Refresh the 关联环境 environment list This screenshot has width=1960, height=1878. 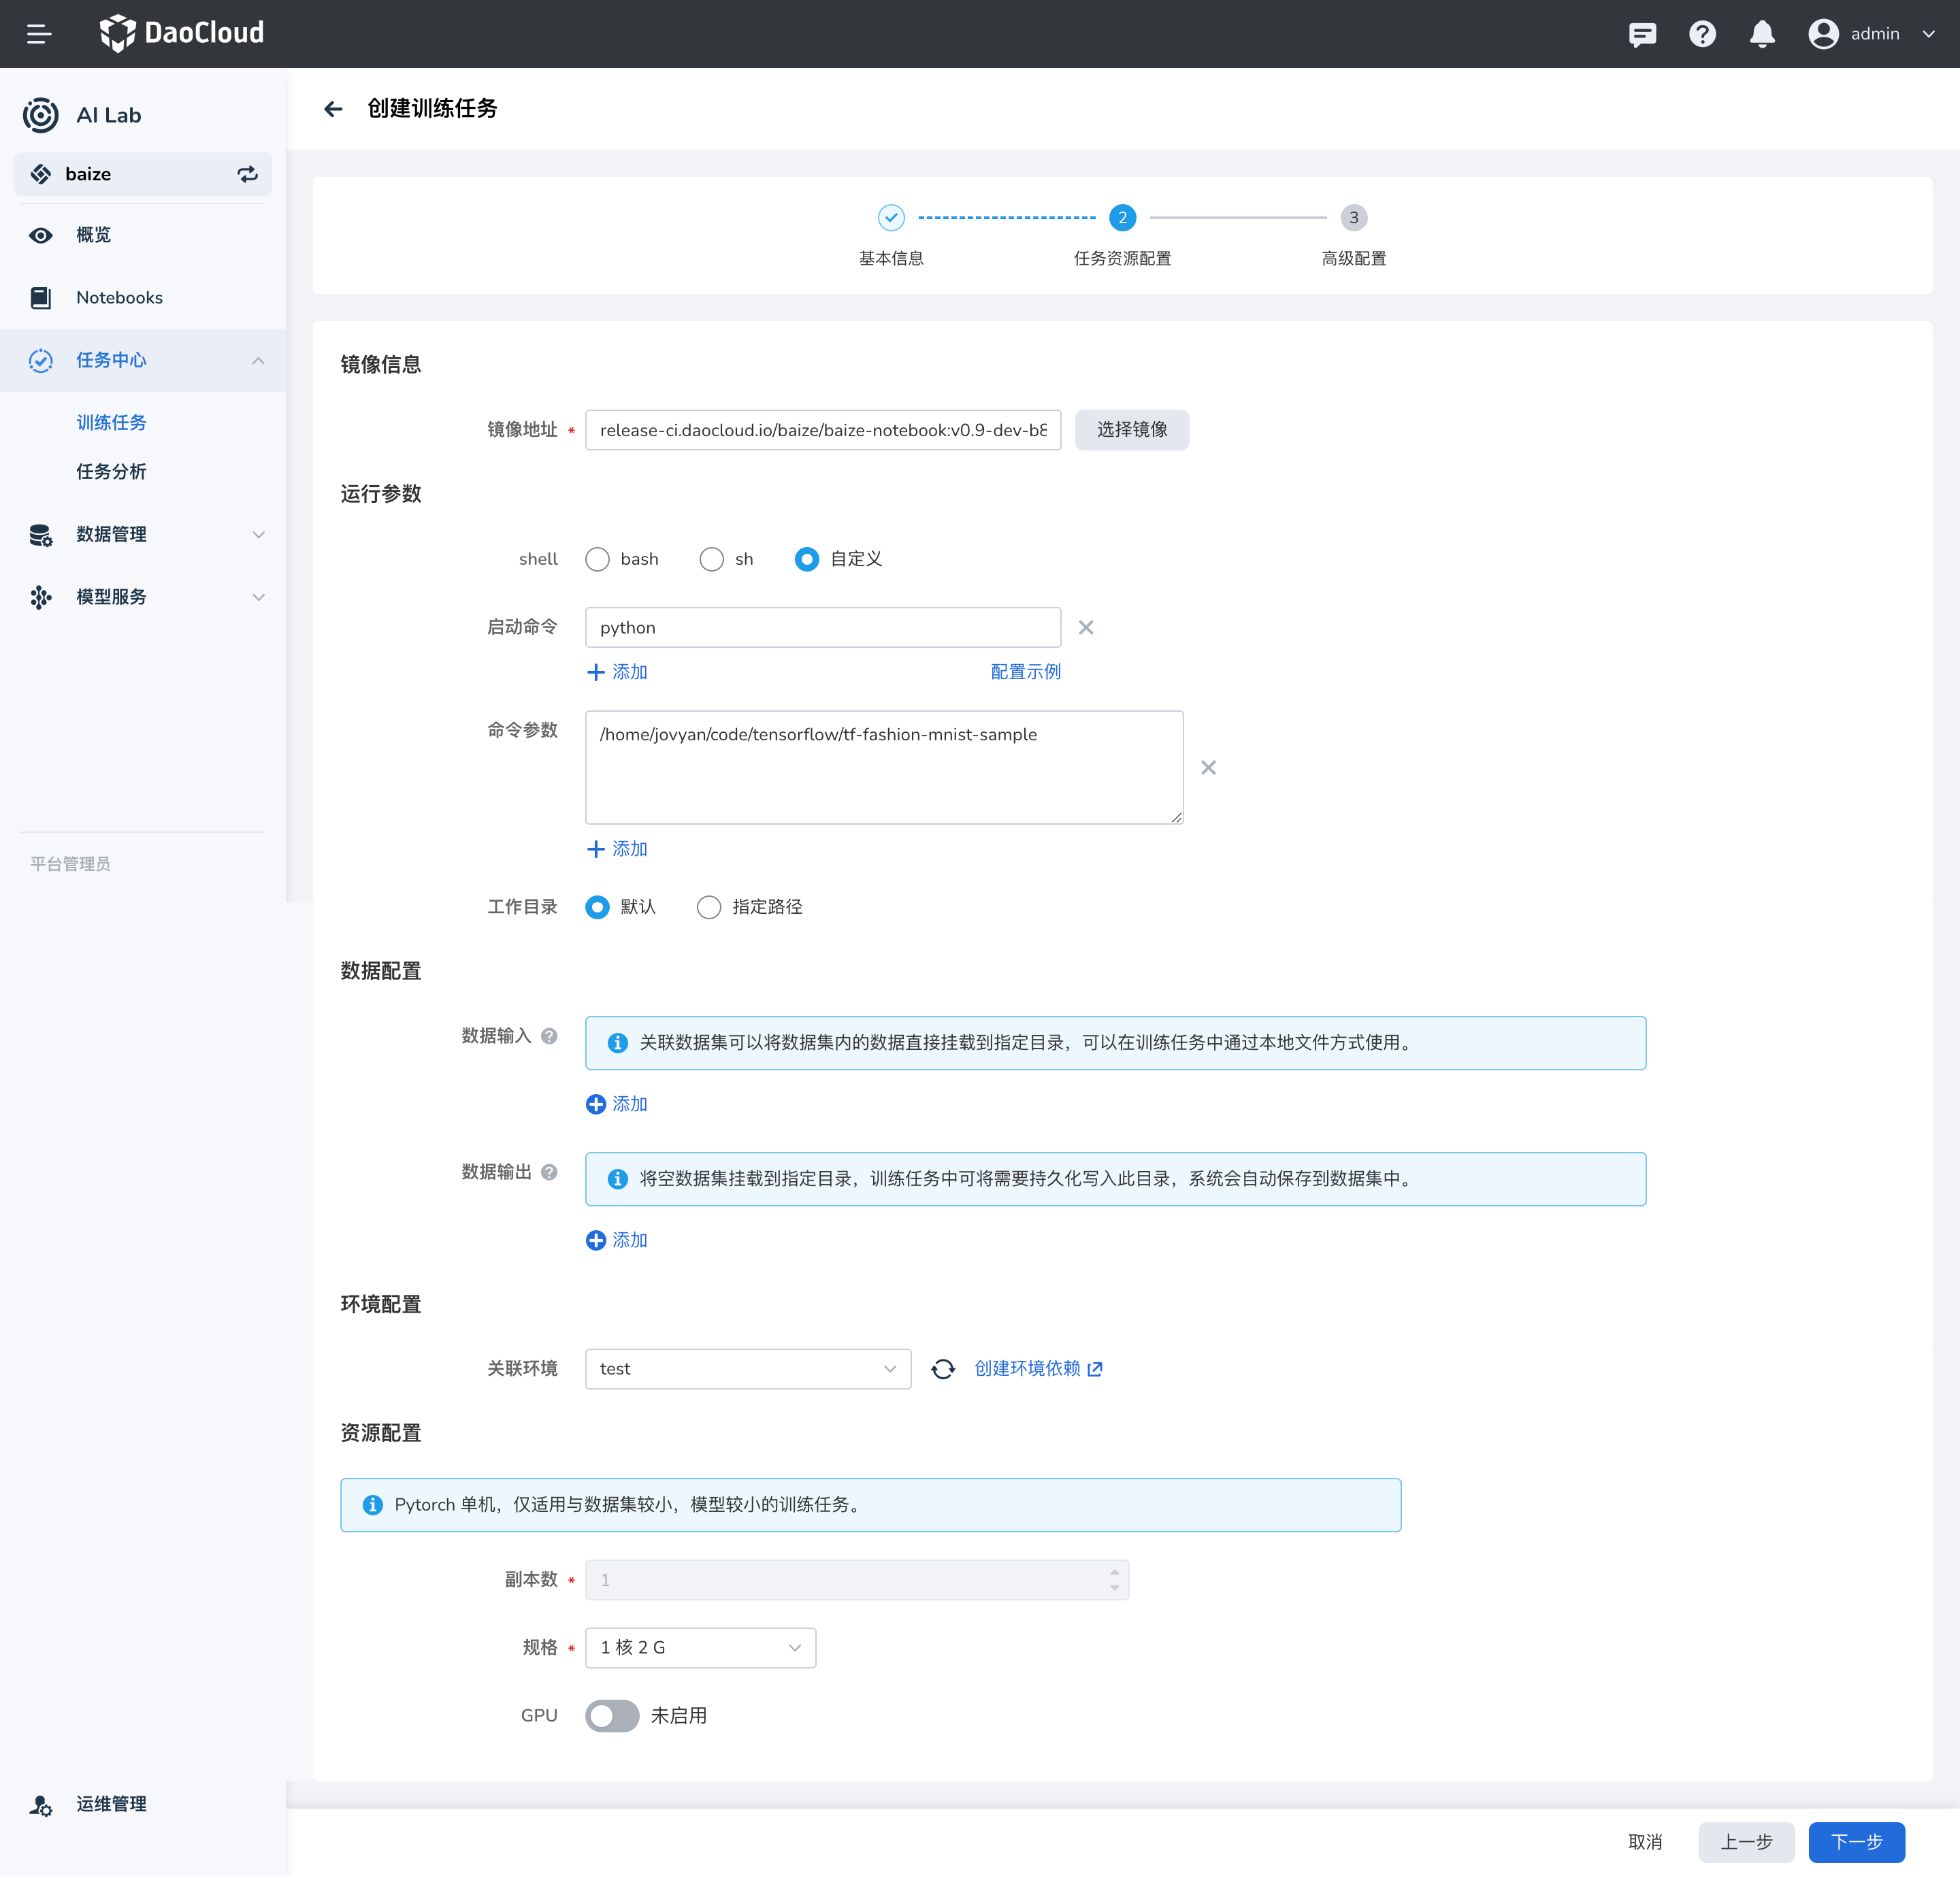pos(943,1368)
